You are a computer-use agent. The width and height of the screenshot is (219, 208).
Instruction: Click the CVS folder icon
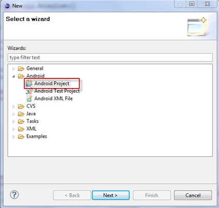21,107
